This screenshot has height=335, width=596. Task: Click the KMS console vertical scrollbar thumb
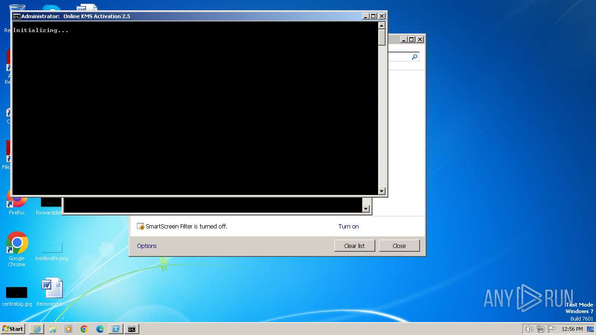382,38
